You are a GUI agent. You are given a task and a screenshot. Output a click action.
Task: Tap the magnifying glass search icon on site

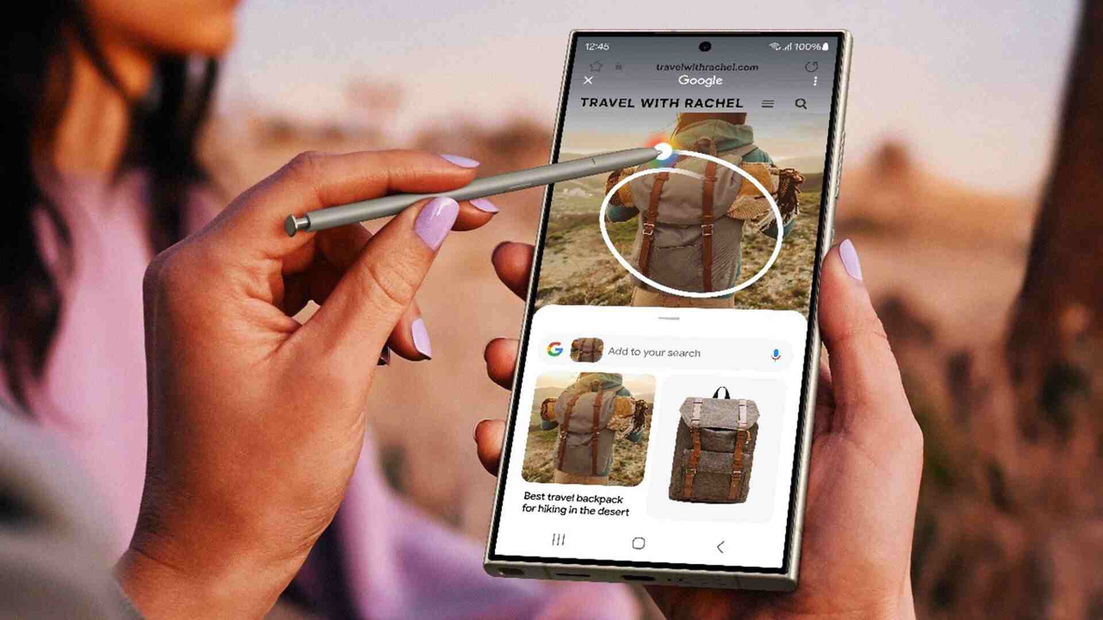(x=801, y=104)
